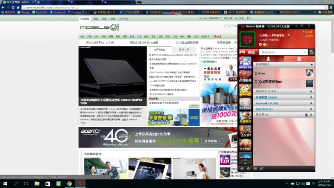Open the Google bookmark

24,13
